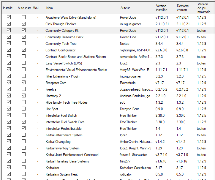Sort by Version de jeu maximale header
This screenshot has height=180, width=215.
pyautogui.click(x=204, y=8)
